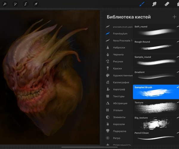The image size is (179, 149).
Task: Click blue brush icon beside FromAsylum
Action: pos(108,33)
